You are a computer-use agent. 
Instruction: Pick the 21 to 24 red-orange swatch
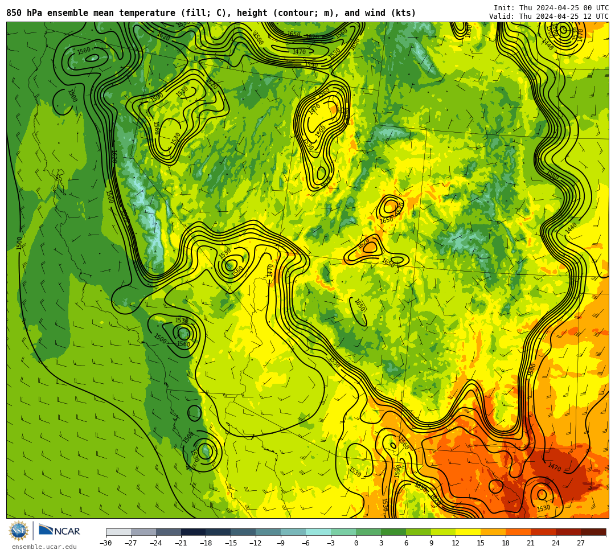tap(544, 532)
